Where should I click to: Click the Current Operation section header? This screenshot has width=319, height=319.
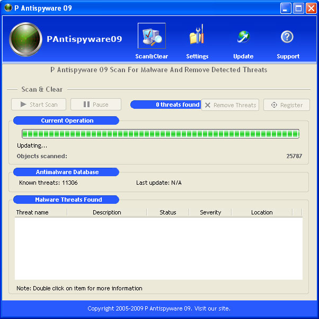66,120
